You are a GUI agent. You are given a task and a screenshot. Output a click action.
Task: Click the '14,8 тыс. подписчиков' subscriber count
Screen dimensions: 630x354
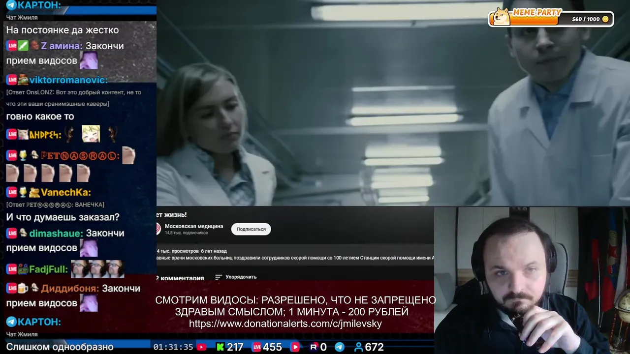pyautogui.click(x=186, y=233)
